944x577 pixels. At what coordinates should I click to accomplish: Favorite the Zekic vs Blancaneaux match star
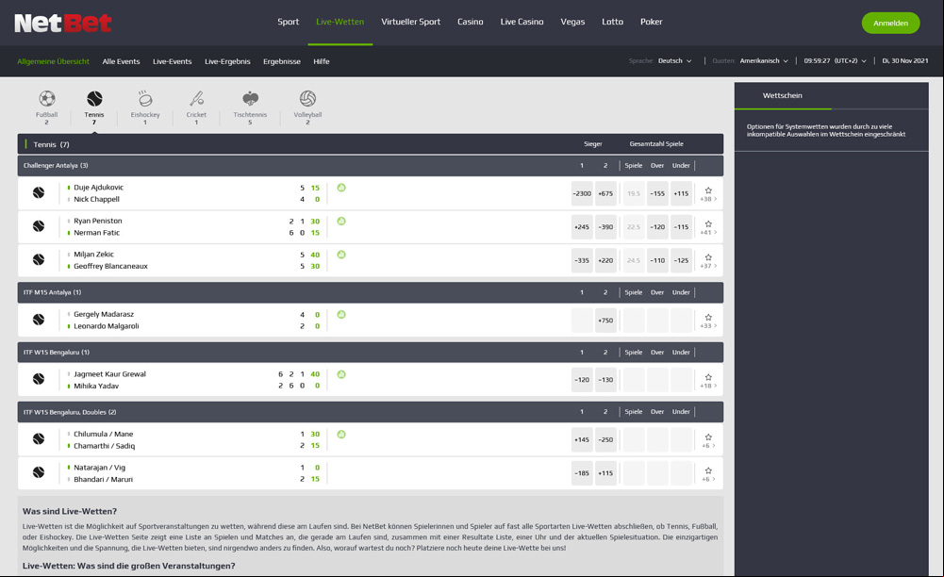click(x=708, y=256)
